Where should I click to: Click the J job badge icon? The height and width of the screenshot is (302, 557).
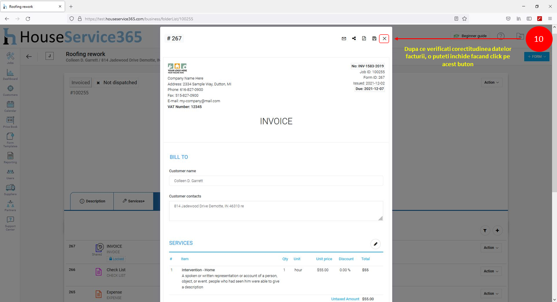[x=50, y=56]
